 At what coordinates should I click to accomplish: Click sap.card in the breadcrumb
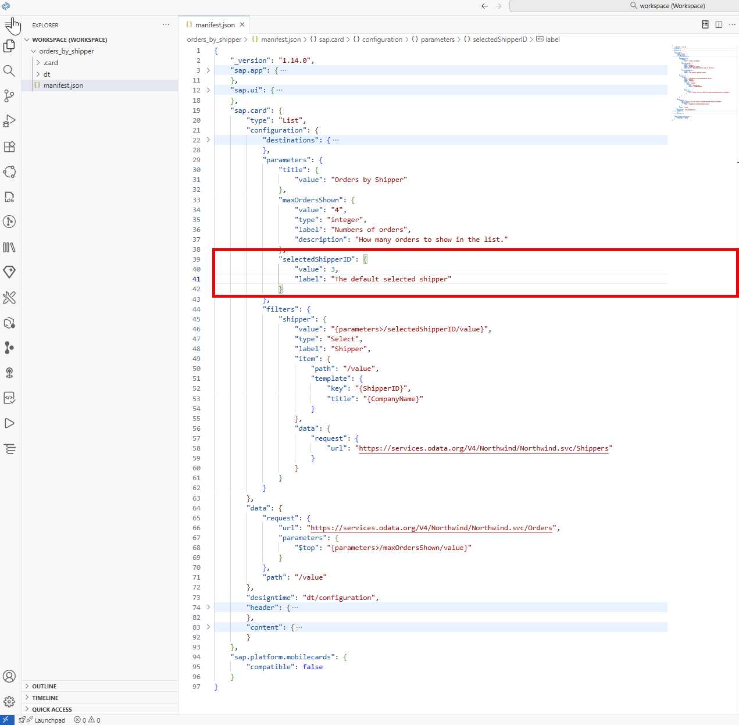(x=331, y=40)
